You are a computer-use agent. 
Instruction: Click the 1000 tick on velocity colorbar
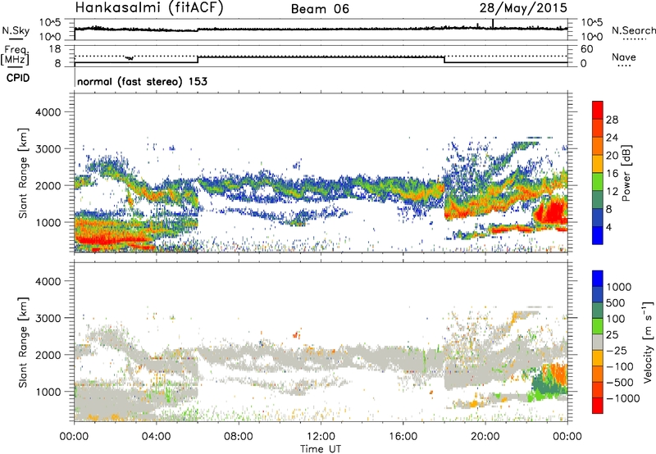click(619, 287)
